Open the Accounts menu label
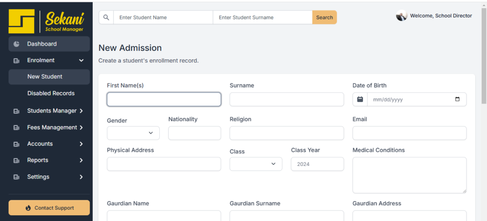This screenshot has width=487, height=221. 40,144
